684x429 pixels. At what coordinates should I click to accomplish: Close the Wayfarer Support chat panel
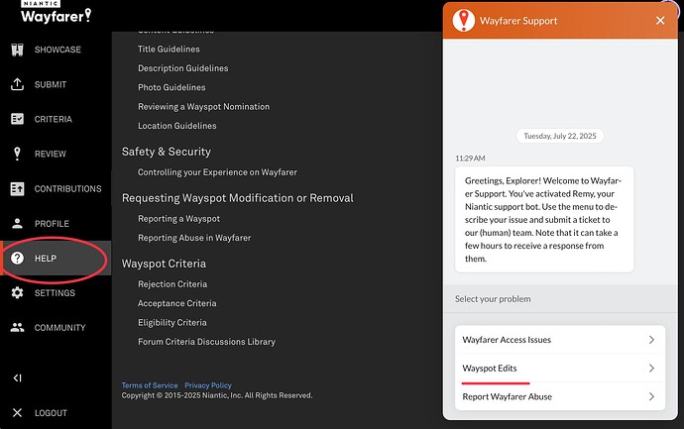[660, 21]
